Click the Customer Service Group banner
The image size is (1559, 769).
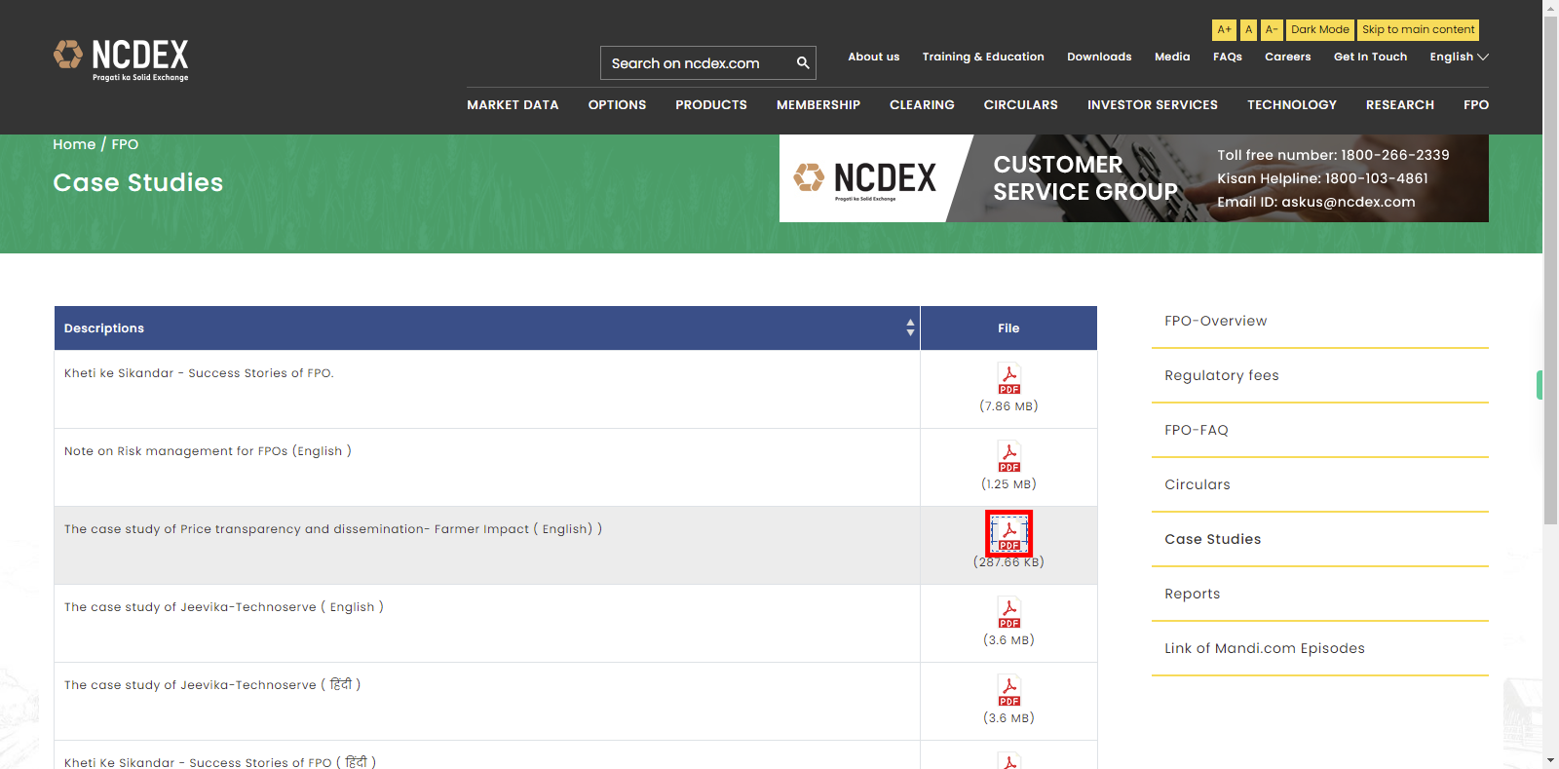pos(1134,178)
